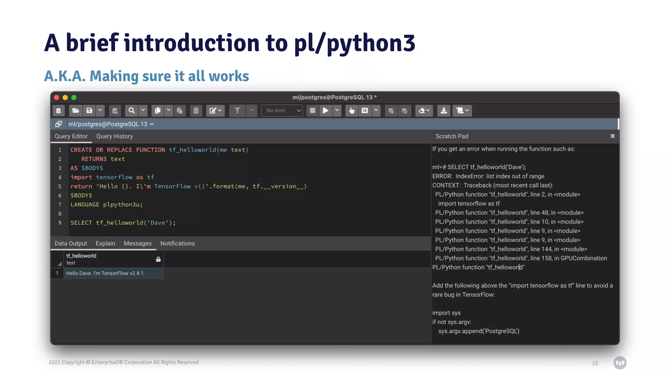Open the Messages tab

138,243
